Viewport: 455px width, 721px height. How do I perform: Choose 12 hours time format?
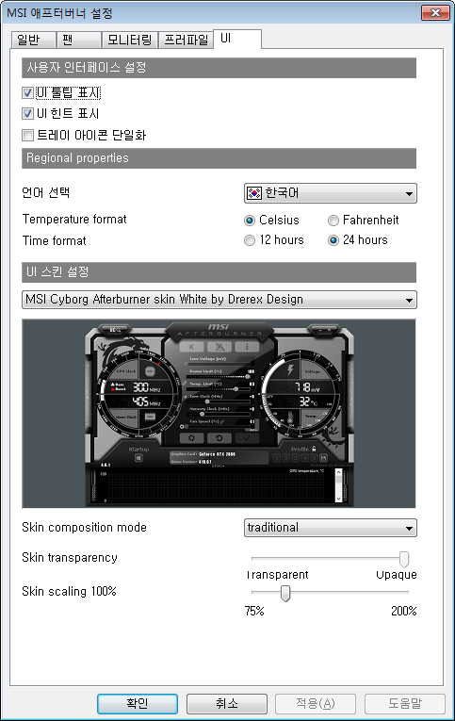[249, 240]
